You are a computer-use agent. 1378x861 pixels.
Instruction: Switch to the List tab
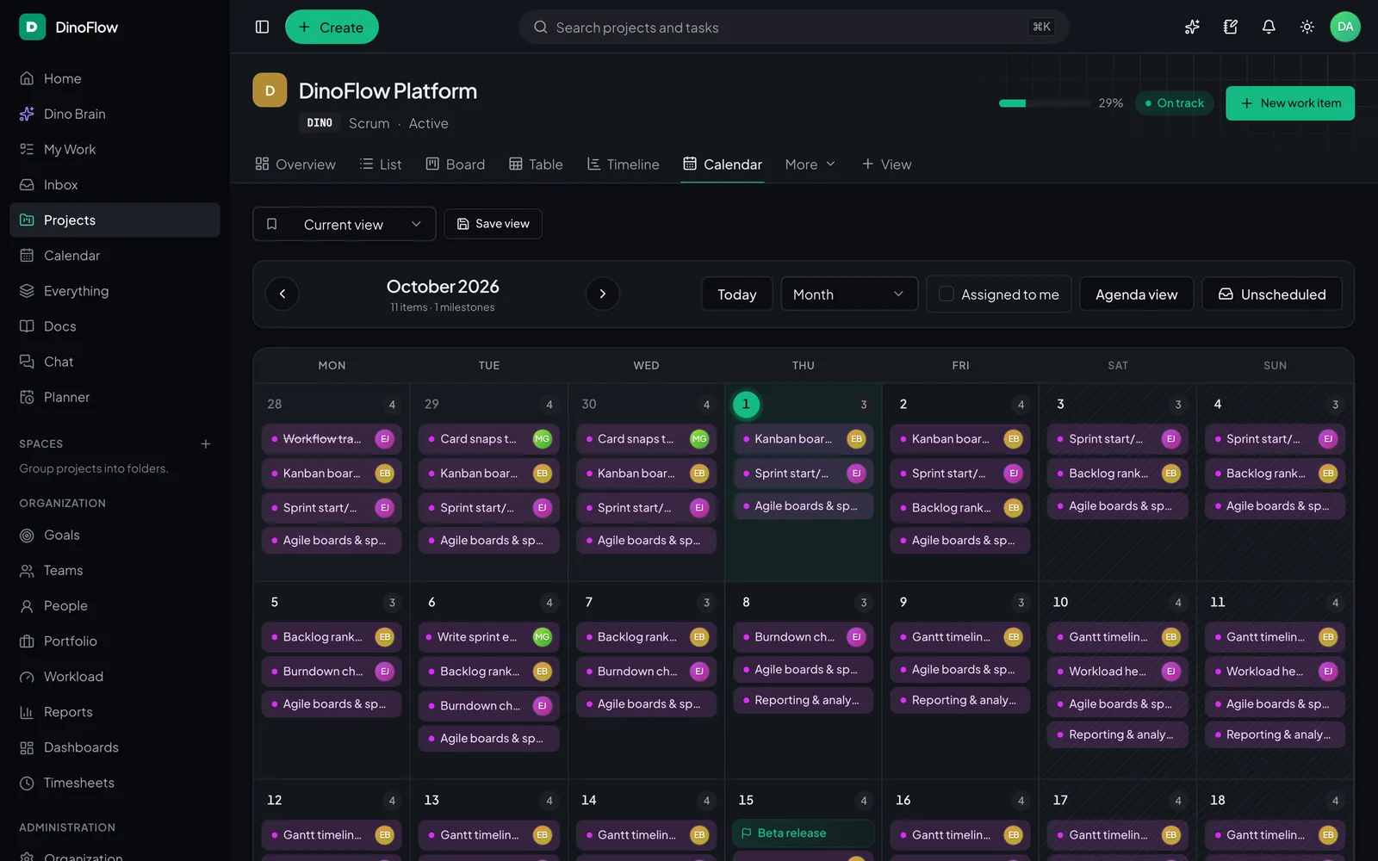380,164
